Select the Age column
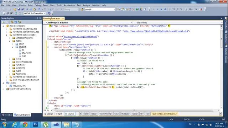Image resolution: width=228 pixels, height=128 pixels. [24, 56]
